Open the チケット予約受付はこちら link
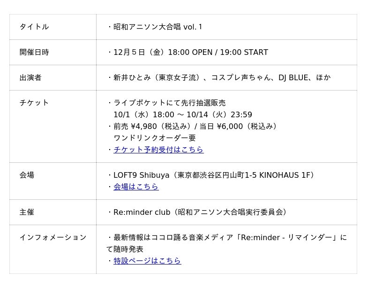This screenshot has height=288, width=375. (x=158, y=150)
